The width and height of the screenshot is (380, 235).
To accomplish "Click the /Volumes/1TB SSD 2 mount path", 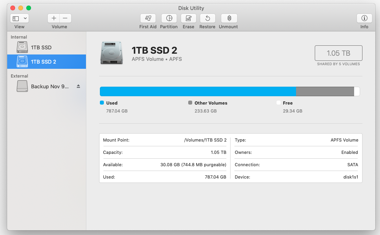I will click(205, 140).
